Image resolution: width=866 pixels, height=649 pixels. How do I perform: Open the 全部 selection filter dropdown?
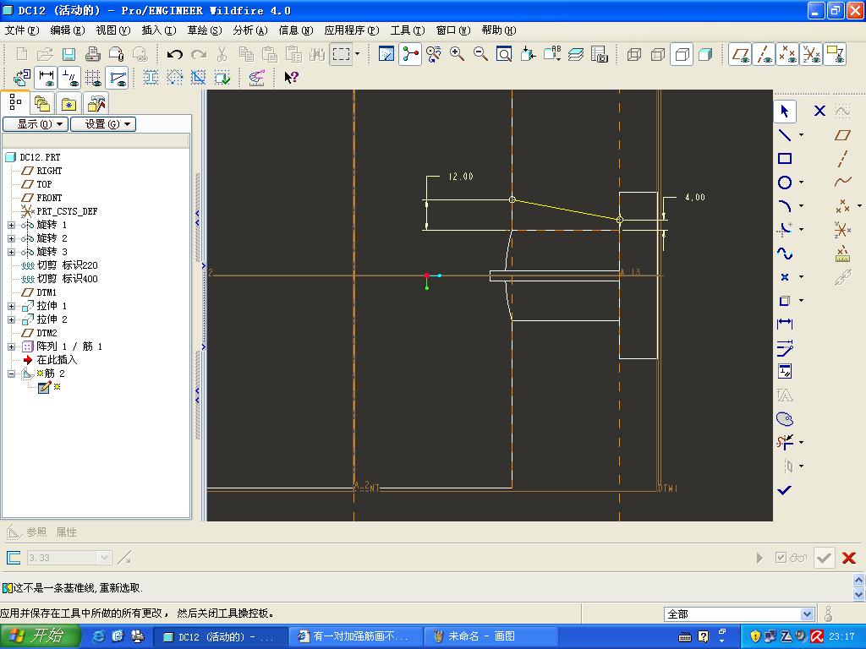point(806,614)
